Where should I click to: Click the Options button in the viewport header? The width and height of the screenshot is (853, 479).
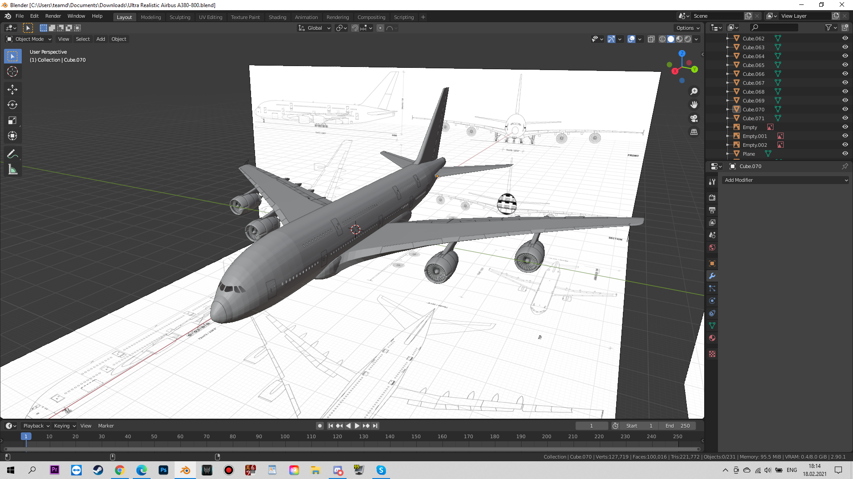[687, 27]
